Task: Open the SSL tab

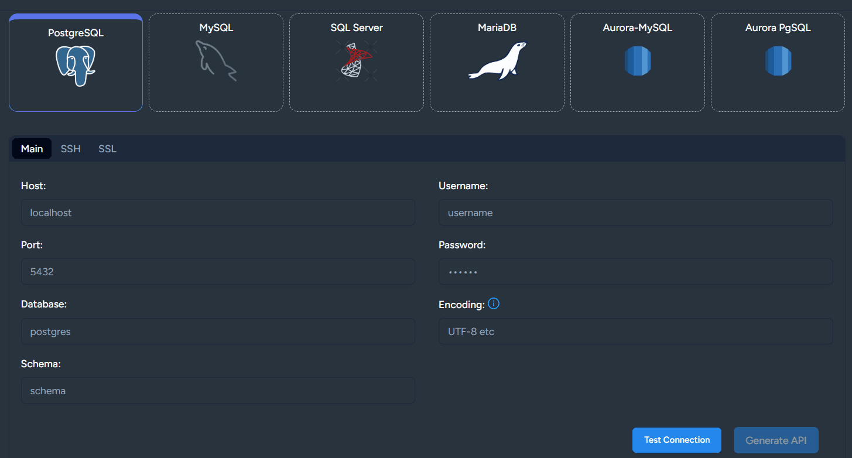Action: (108, 149)
